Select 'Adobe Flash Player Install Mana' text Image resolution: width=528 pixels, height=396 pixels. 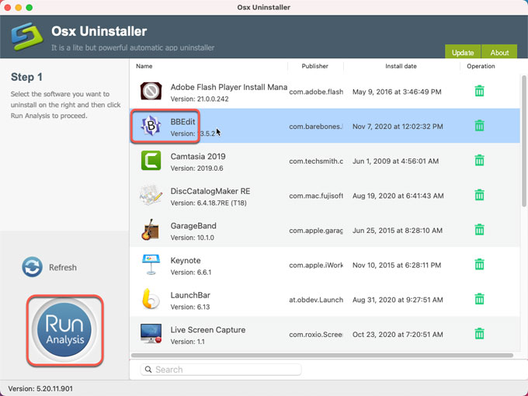[x=229, y=87]
